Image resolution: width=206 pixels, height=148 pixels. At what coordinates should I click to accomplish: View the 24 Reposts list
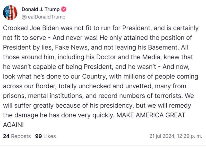[17, 136]
